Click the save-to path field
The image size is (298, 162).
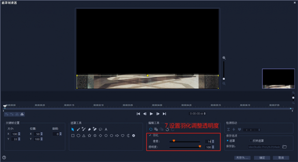(264, 147)
